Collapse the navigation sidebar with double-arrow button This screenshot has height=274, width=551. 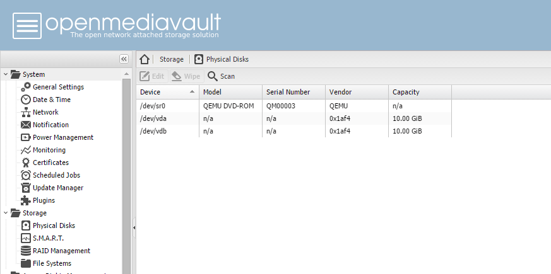(x=124, y=59)
